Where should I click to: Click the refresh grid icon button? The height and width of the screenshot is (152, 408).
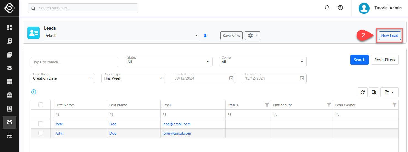pos(363,93)
